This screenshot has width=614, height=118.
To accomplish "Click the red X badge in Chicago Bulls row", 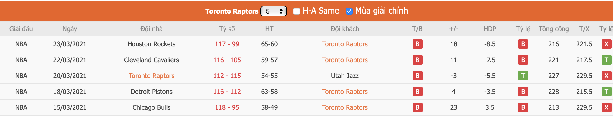I will coord(606,107).
